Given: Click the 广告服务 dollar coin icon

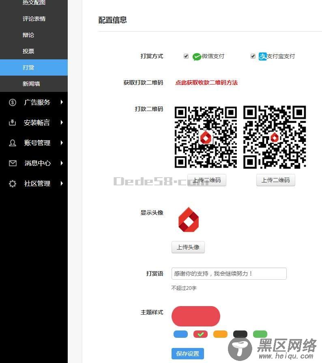Looking at the screenshot, I should click(13, 102).
